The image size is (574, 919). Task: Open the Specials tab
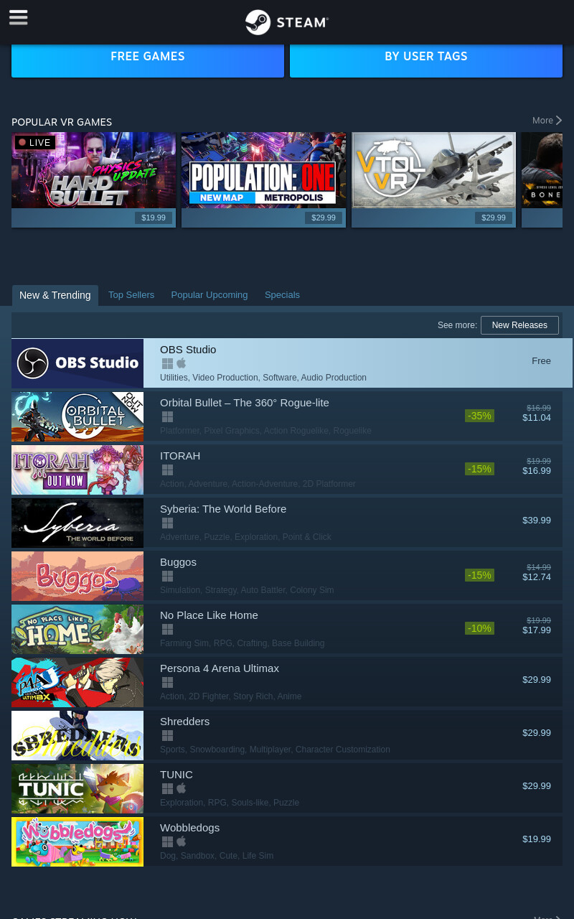[282, 295]
